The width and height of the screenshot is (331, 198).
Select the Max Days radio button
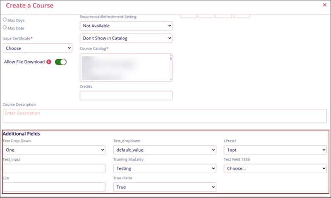(x=5, y=20)
